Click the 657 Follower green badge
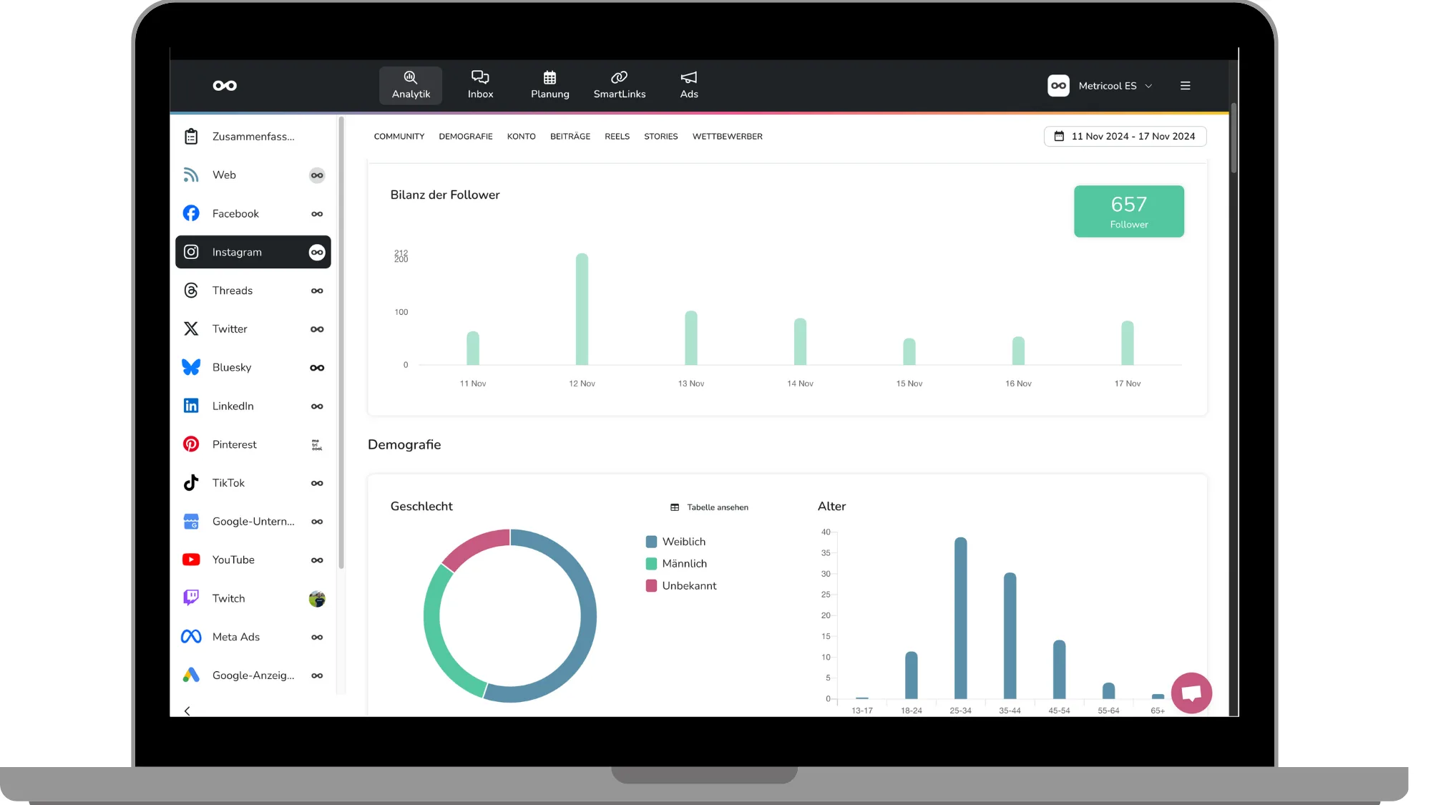Screen dimensions: 1431x805 pyautogui.click(x=1128, y=211)
